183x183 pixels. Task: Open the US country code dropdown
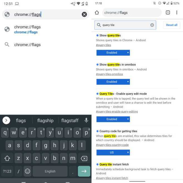coord(113,152)
